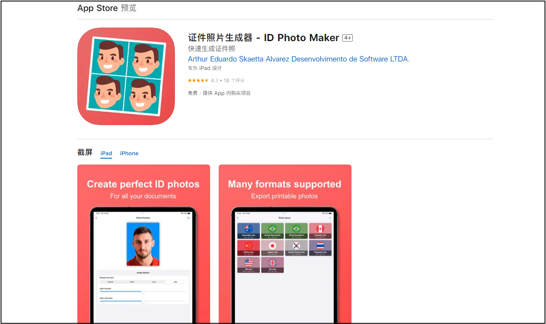Select the Thailand visa flag tile
This screenshot has width=546, height=324.
(x=320, y=248)
